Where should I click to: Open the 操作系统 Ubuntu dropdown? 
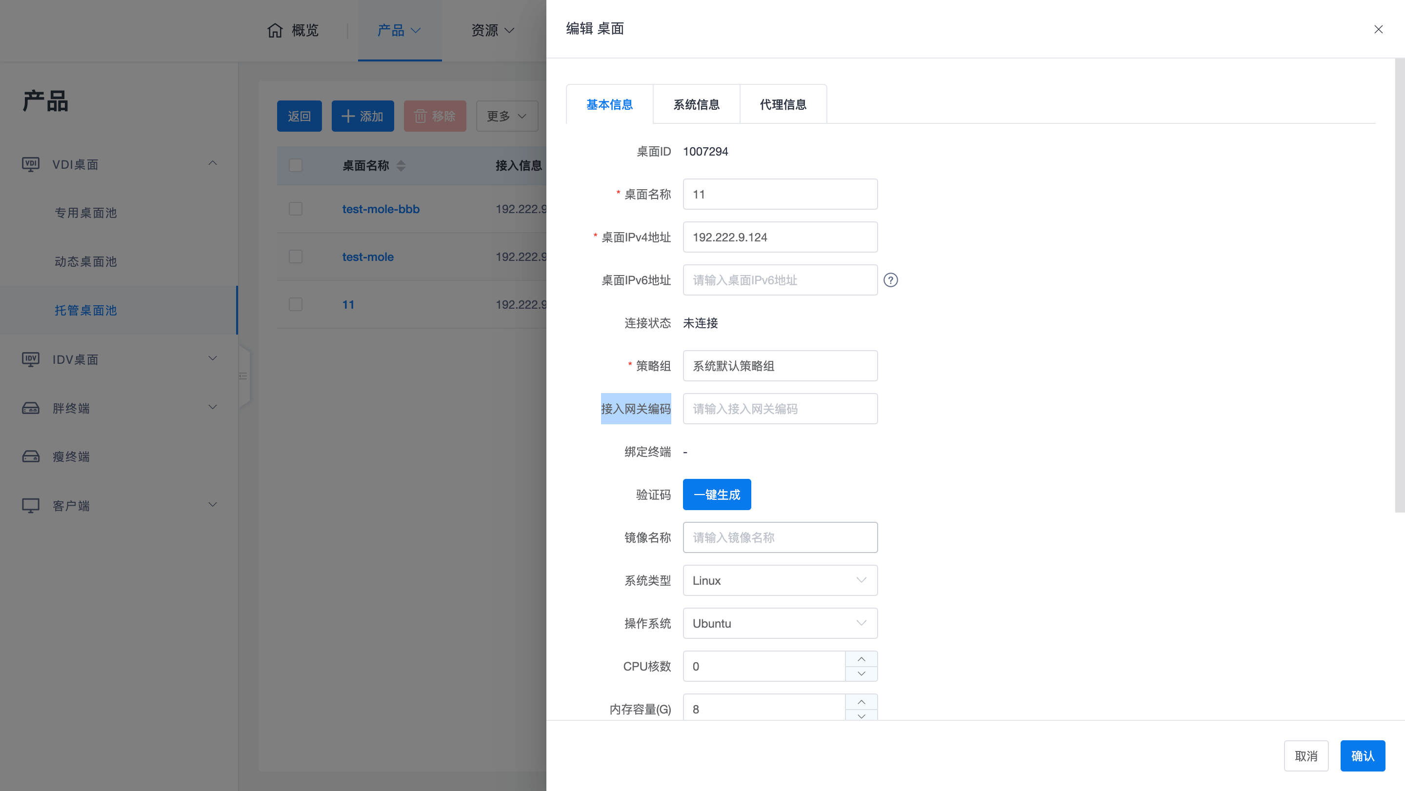coord(780,623)
